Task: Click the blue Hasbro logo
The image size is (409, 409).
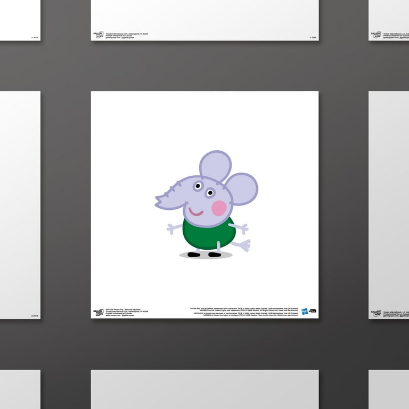Action: click(305, 311)
